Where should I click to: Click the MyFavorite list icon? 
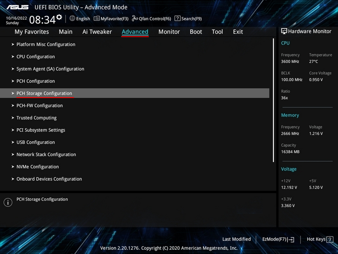point(97,19)
